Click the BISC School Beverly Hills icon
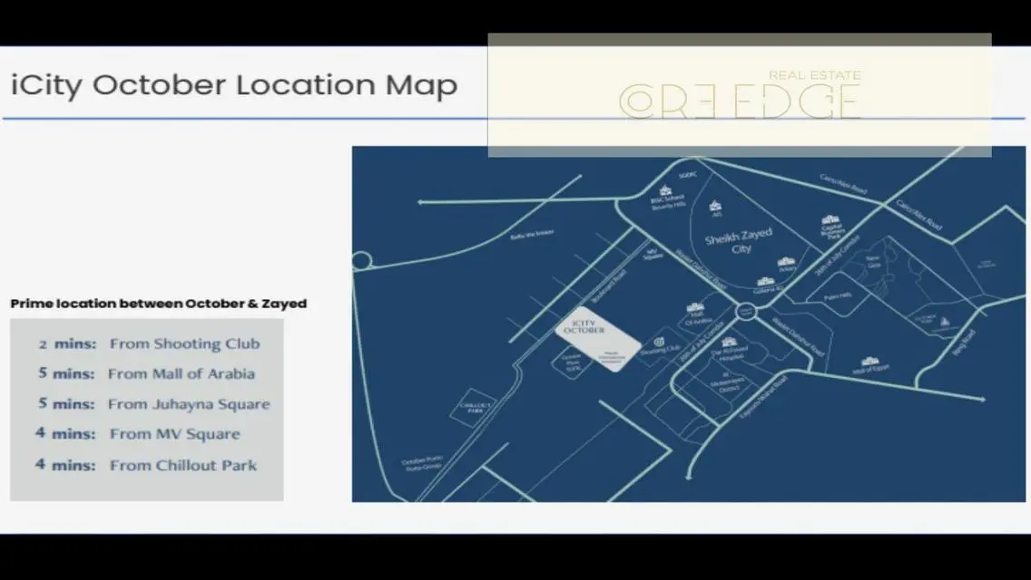The width and height of the screenshot is (1031, 580). pos(664,190)
